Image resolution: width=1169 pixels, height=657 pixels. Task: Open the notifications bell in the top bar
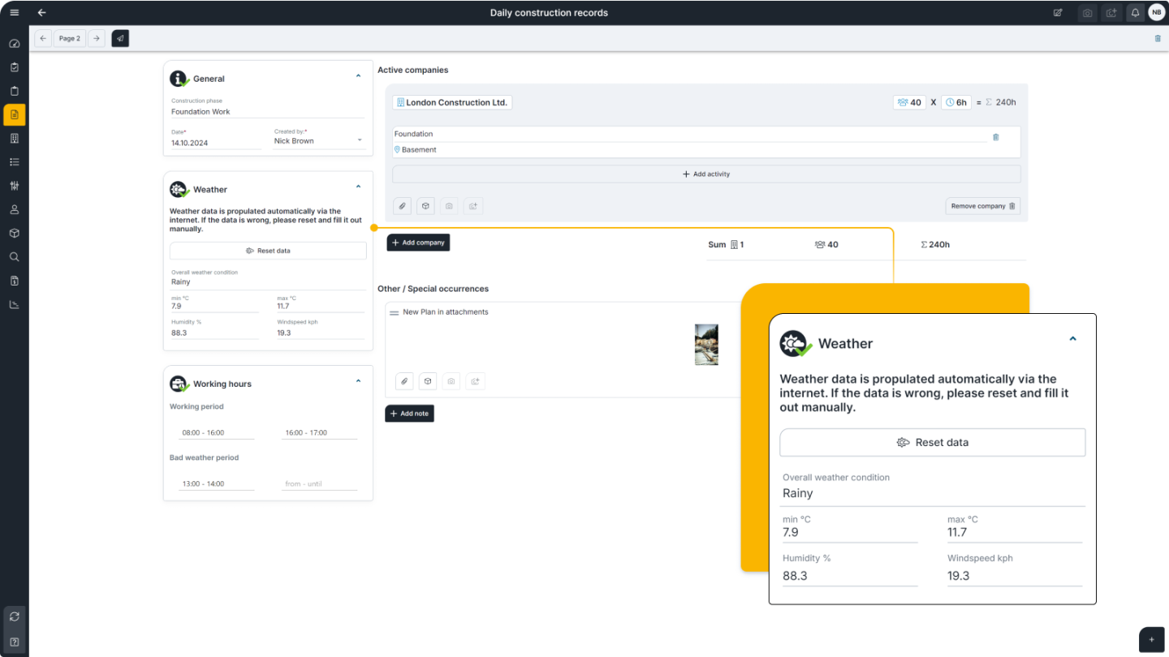pos(1135,12)
